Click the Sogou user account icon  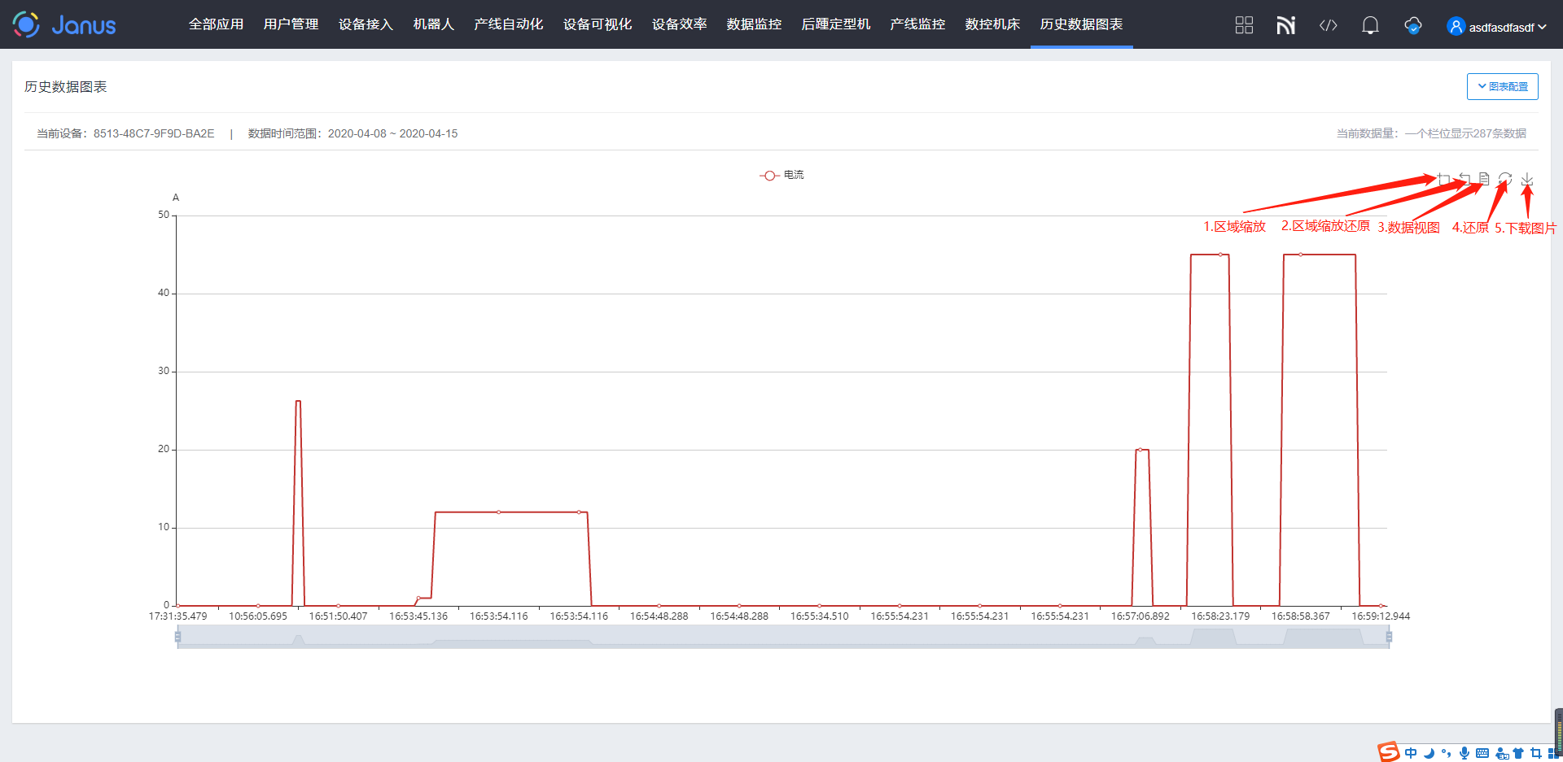1502,754
